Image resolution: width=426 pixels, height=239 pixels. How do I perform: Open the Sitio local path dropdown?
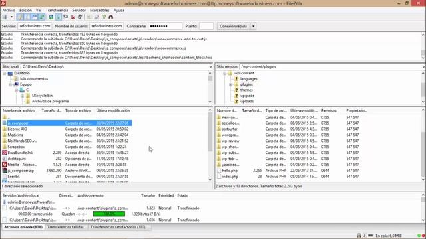(210, 66)
